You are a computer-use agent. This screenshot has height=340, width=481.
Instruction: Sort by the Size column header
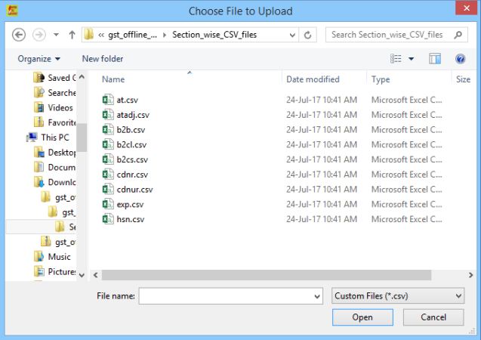[463, 79]
